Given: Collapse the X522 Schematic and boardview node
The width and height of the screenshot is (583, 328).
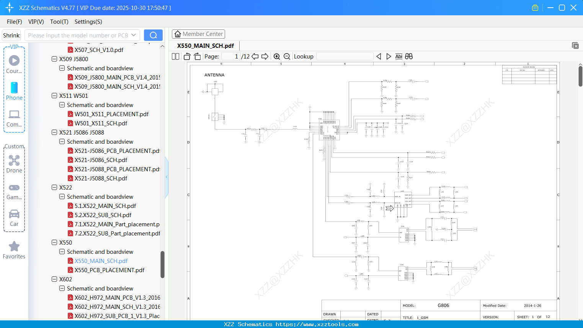Looking at the screenshot, I should point(62,196).
